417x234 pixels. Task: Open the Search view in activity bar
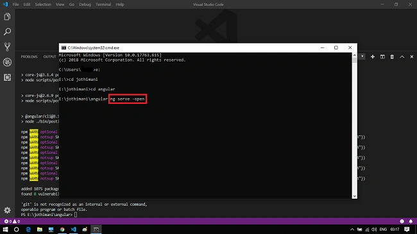pyautogui.click(x=7, y=31)
